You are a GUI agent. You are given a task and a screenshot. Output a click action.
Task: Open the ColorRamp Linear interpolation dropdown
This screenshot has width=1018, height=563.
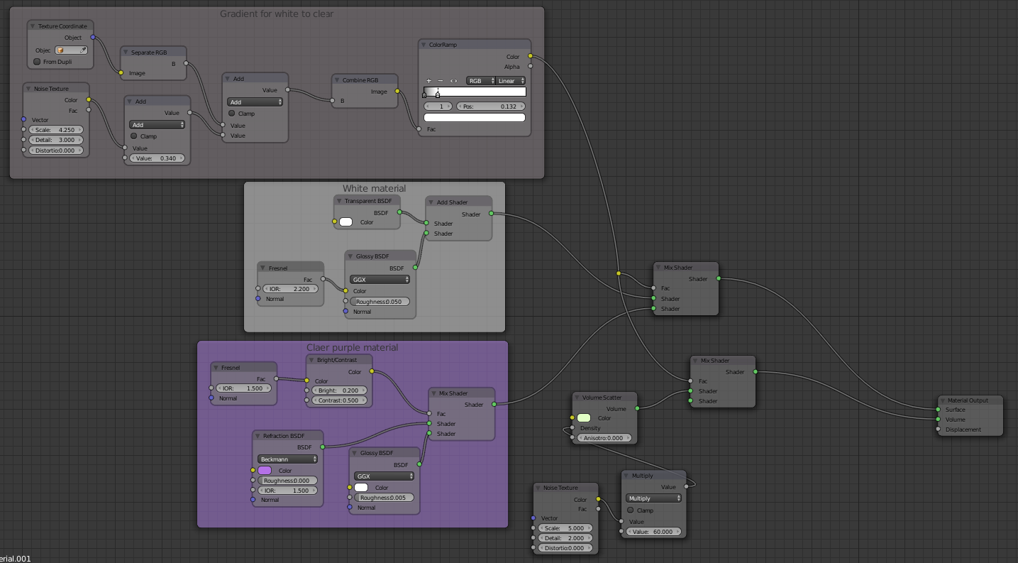click(x=511, y=81)
